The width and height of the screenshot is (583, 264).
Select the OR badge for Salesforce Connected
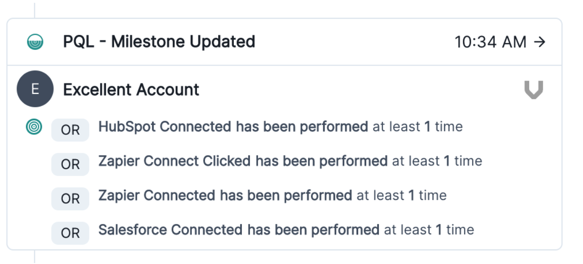click(70, 233)
